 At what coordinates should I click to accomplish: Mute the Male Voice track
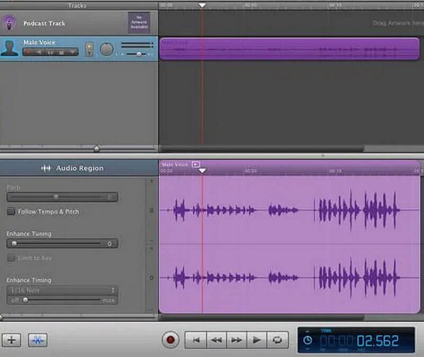39,52
